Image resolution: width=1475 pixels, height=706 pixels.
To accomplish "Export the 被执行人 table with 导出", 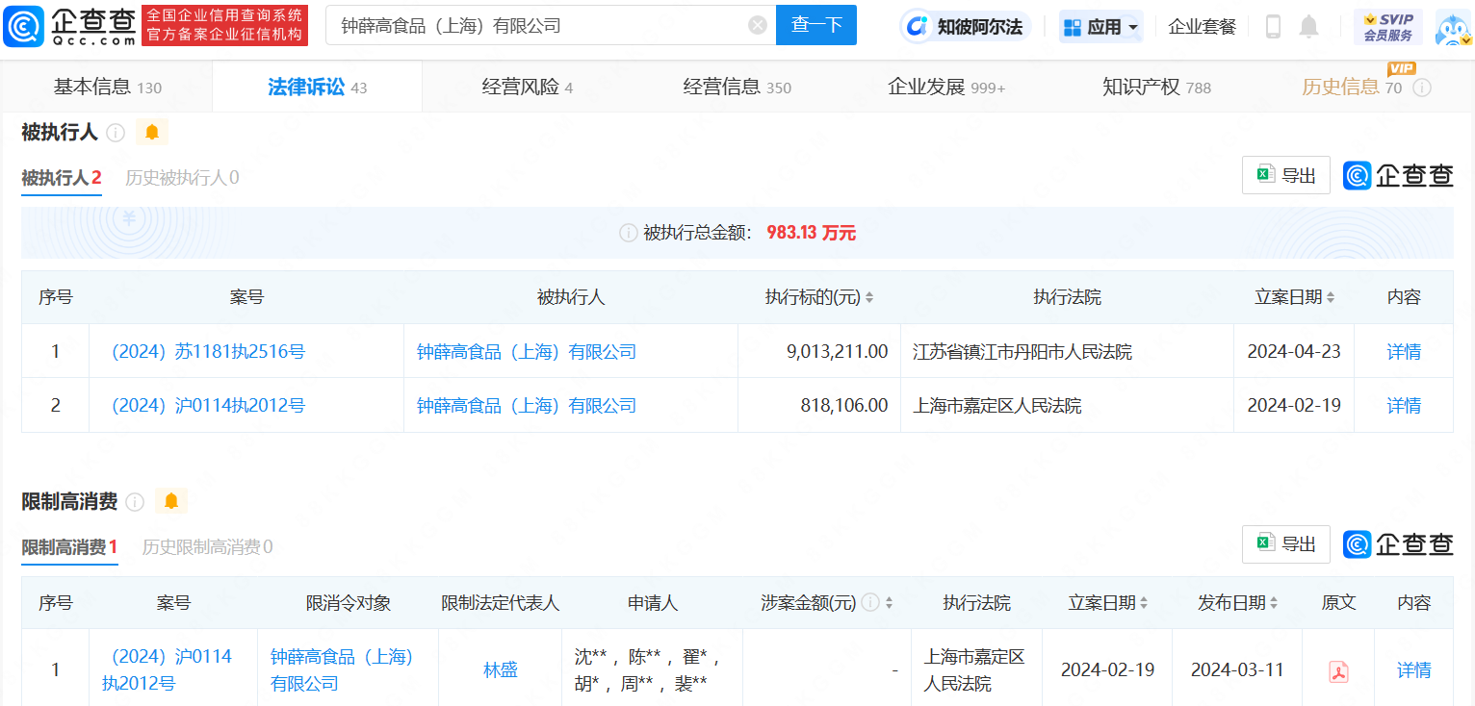I will (1285, 175).
